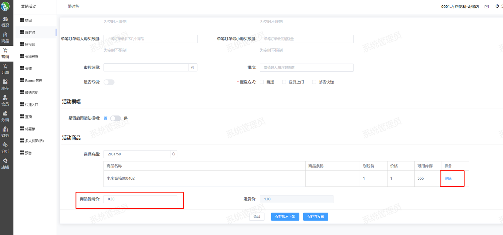503x235 pixels.
Task: Open the 店铺 store settings section
Action: coord(5,164)
